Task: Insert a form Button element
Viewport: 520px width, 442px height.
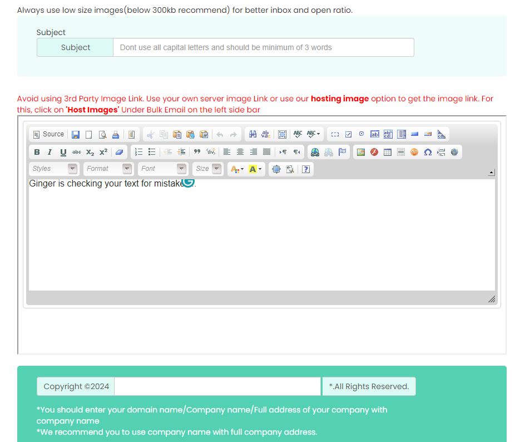Action: (x=414, y=134)
